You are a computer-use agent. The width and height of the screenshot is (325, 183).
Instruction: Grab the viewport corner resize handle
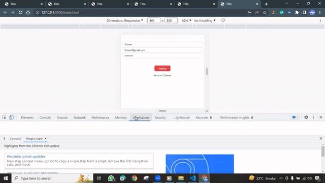(207, 111)
